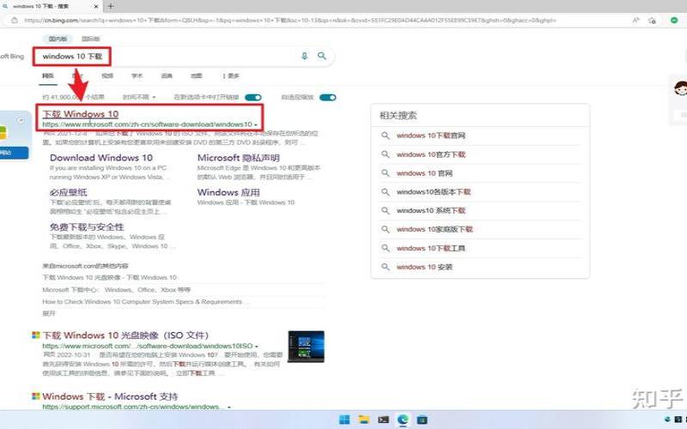Click "下载 Windows 10 光盘映像 - 下载 Windows 10" sub-entry
Image resolution: width=687 pixels, height=429 pixels.
click(110, 277)
